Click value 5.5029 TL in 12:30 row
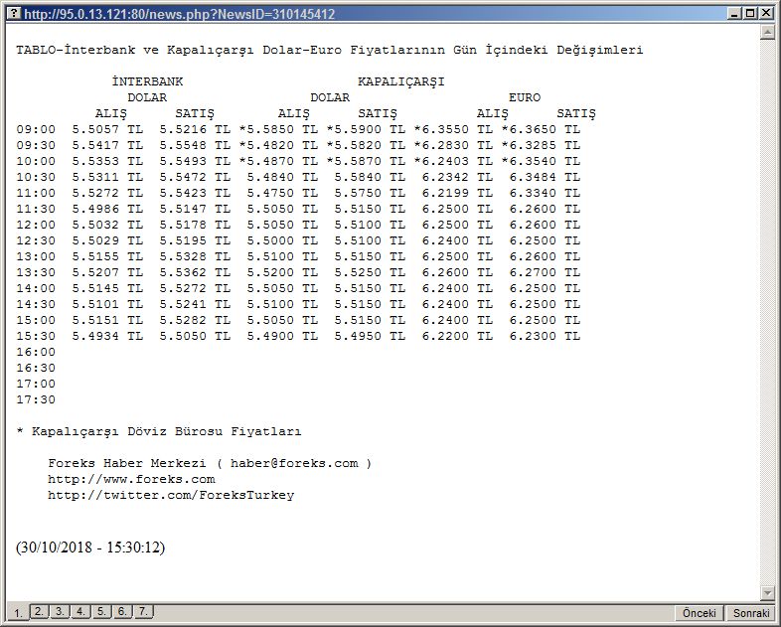 pyautogui.click(x=107, y=241)
